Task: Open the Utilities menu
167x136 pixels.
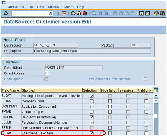Action: click(53, 7)
